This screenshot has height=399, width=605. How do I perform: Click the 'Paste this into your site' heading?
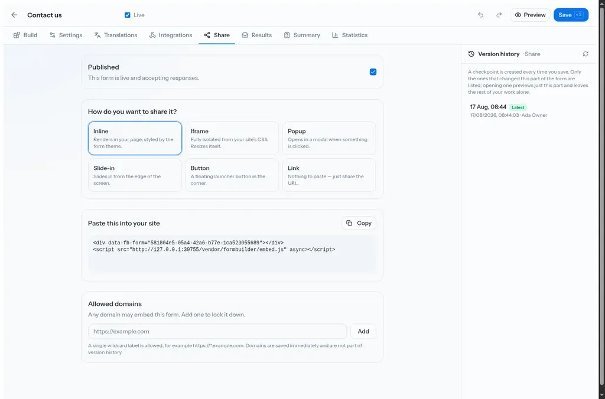point(124,223)
